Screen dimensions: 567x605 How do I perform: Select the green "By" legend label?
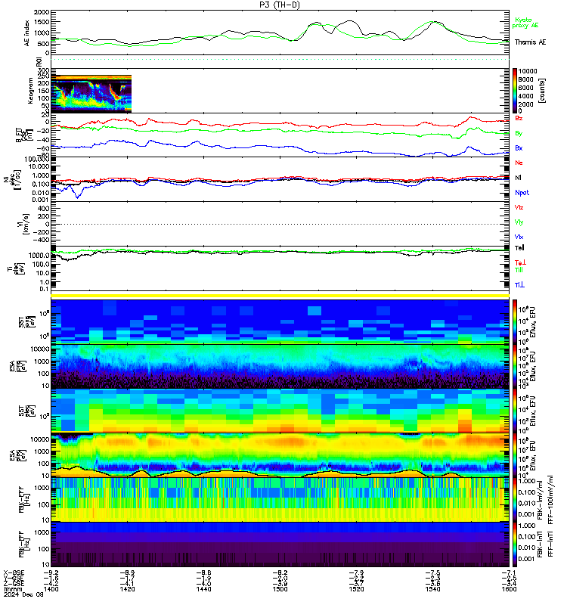[x=519, y=133]
